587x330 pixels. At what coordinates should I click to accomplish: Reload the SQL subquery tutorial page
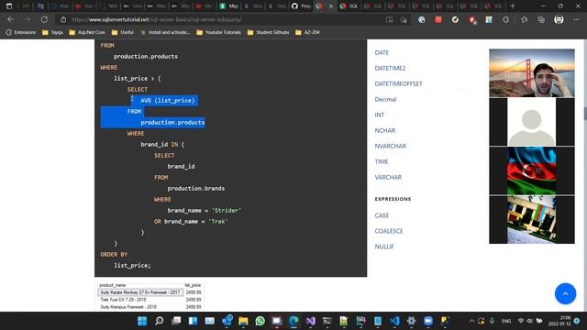[44, 19]
